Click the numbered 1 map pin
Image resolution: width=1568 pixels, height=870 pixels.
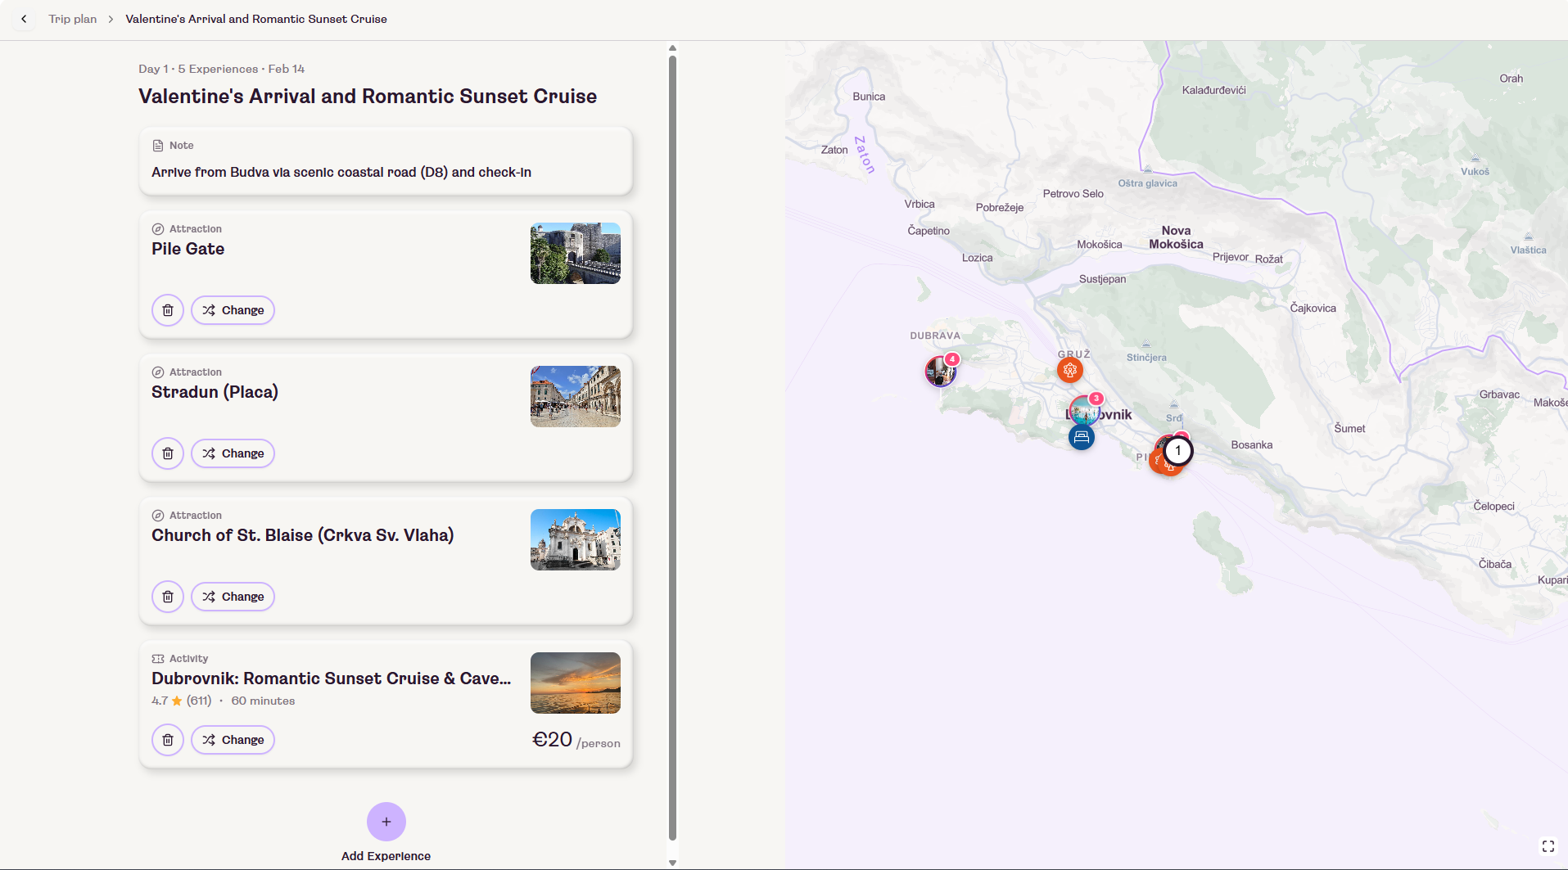(x=1178, y=451)
